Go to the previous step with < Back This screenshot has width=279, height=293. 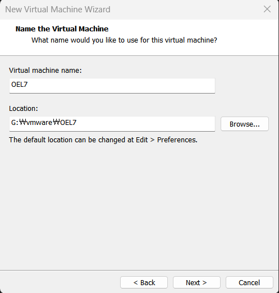[144, 282]
